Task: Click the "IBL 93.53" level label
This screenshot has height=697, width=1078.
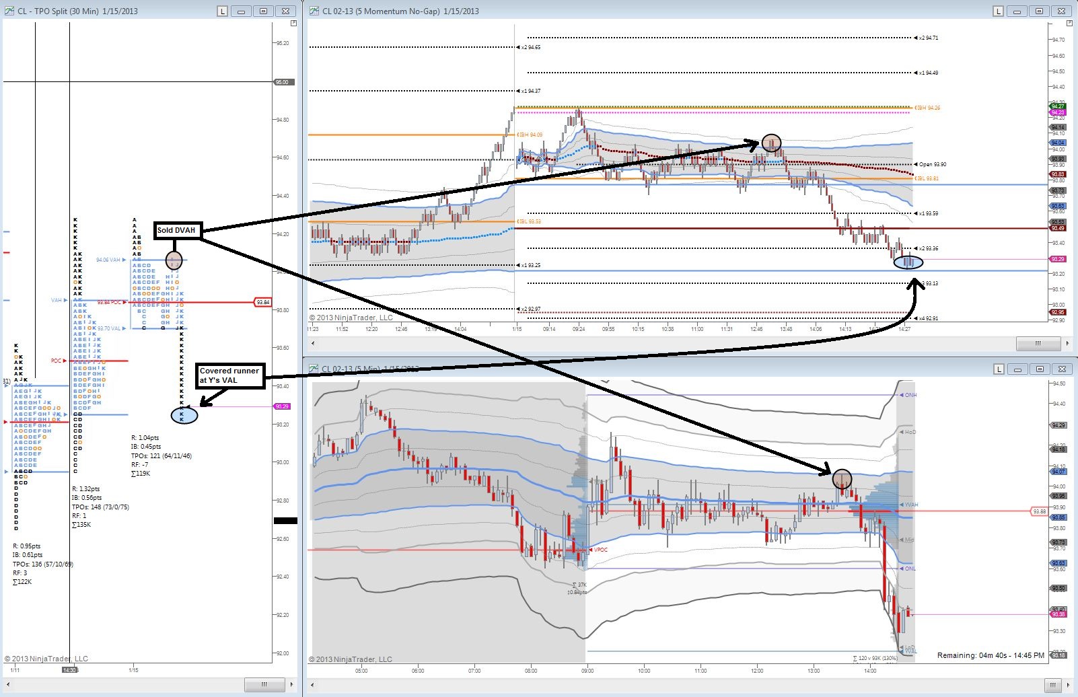Action: pyautogui.click(x=530, y=221)
